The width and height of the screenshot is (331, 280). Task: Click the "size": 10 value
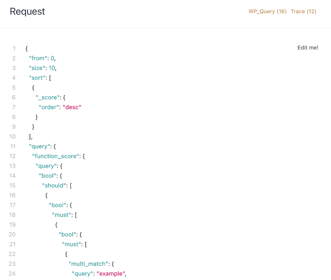[x=52, y=68]
